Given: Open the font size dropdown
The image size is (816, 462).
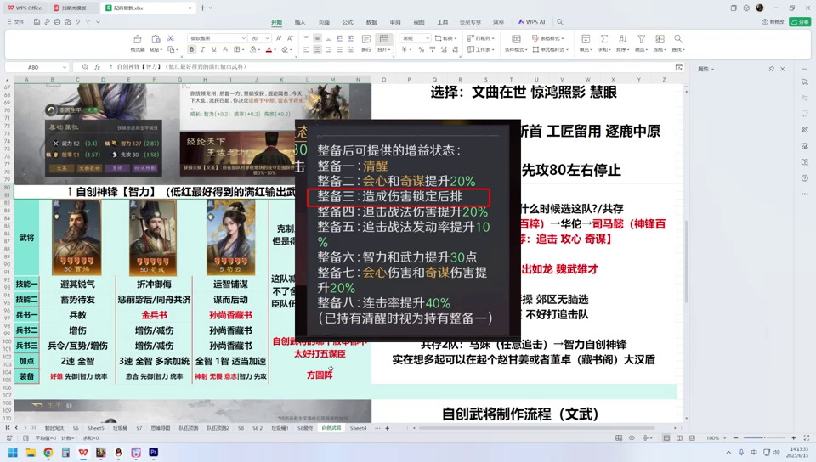Looking at the screenshot, I should (x=267, y=38).
